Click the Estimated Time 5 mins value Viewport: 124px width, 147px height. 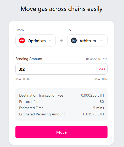point(98,108)
